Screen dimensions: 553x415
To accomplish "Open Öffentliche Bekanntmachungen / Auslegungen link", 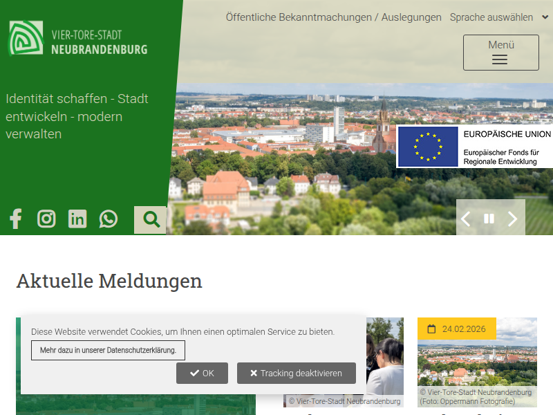I will pyautogui.click(x=333, y=17).
